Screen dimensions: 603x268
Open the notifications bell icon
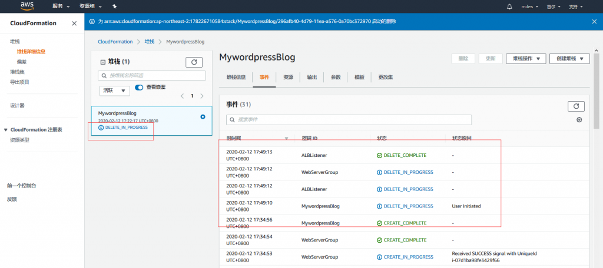(509, 6)
